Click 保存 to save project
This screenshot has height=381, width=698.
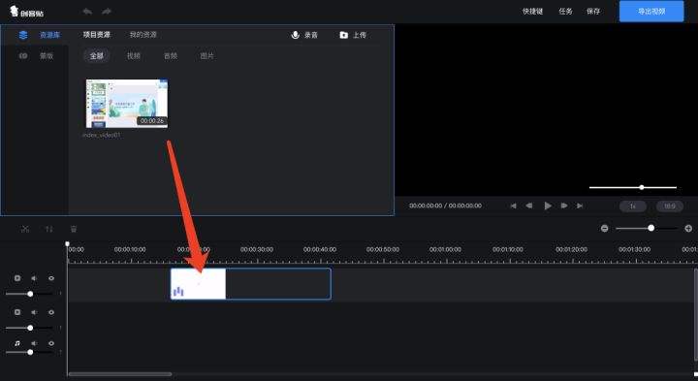593,11
